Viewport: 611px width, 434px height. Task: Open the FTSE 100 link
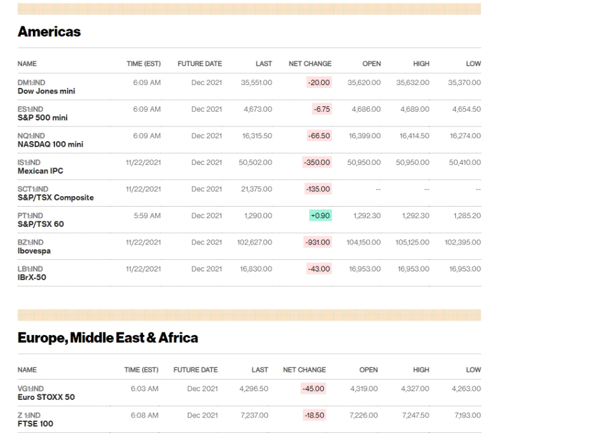35,424
